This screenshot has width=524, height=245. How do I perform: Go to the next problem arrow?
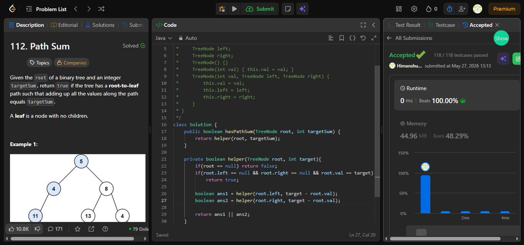pyautogui.click(x=89, y=9)
